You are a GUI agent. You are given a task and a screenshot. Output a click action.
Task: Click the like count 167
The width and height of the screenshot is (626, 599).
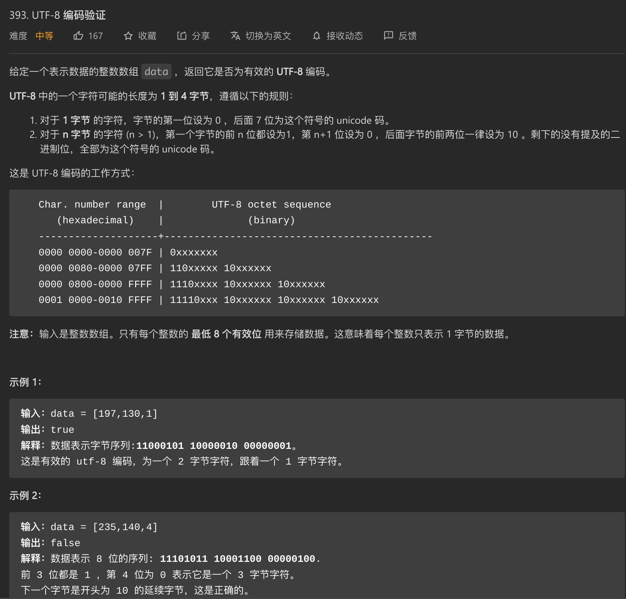95,36
